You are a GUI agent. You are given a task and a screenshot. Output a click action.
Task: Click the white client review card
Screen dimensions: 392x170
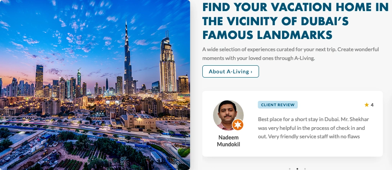[x=292, y=124]
